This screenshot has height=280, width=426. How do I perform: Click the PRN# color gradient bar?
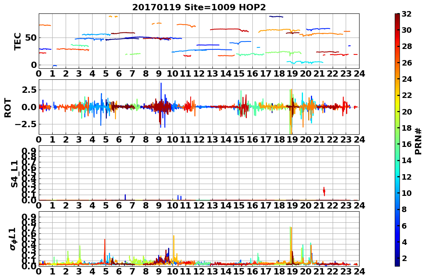tap(397, 140)
